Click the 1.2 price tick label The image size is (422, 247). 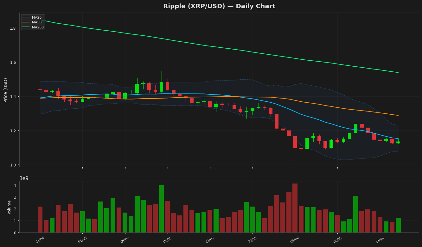pyautogui.click(x=13, y=131)
